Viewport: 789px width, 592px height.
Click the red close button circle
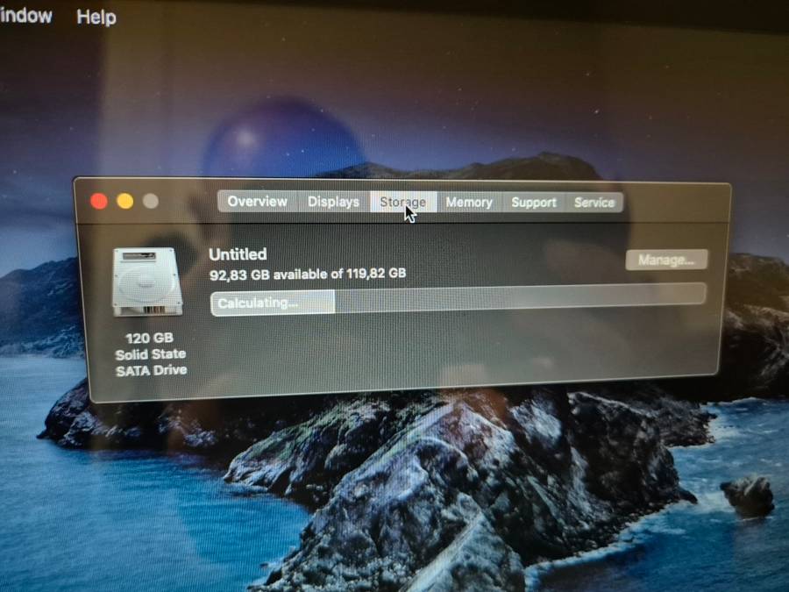(x=99, y=200)
